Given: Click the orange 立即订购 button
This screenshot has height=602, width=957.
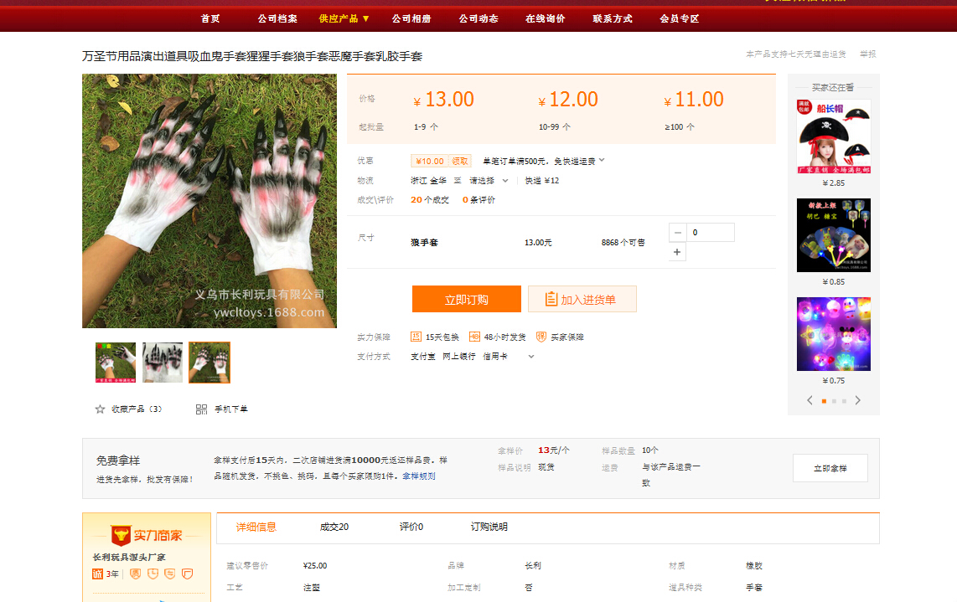Looking at the screenshot, I should tap(466, 299).
